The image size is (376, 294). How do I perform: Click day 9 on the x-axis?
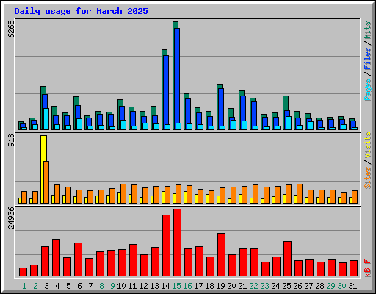click(x=112, y=286)
